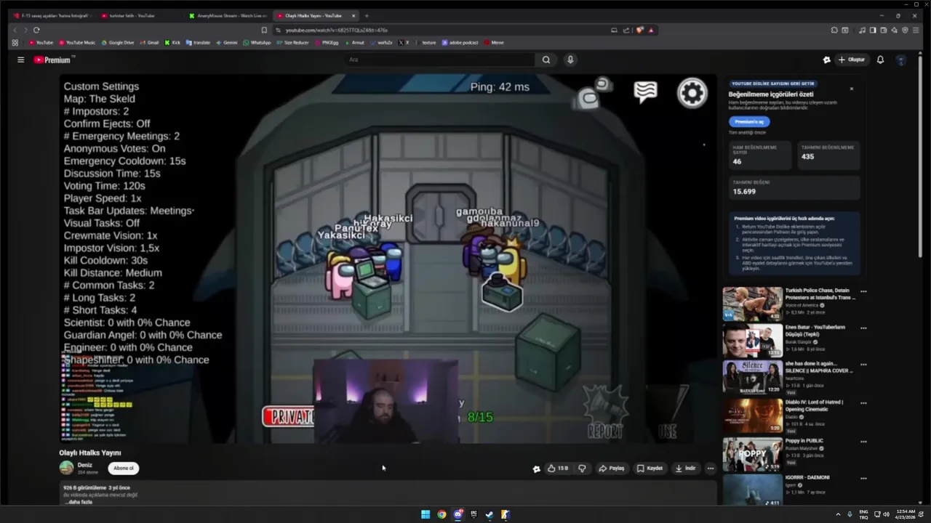931x523 pixels.
Task: Go to YouTube Premium home logo
Action: [52, 60]
